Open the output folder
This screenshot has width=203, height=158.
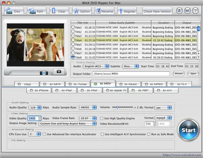point(193,73)
